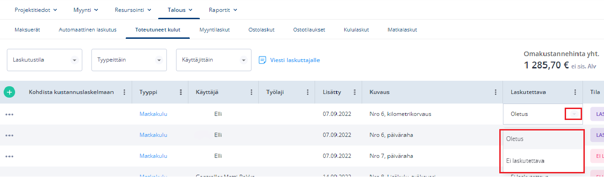This screenshot has height=177, width=604.
Task: Open the Käyttäjä column options menu
Action: pos(251,92)
